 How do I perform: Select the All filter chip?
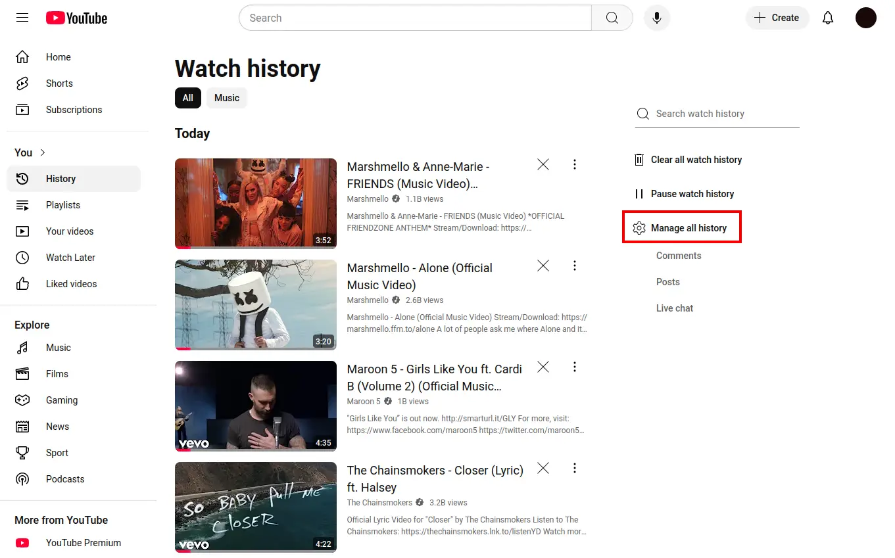pyautogui.click(x=188, y=98)
